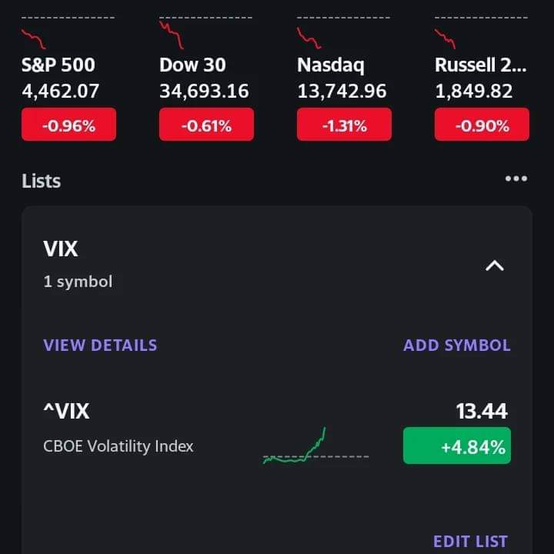
Task: Collapse the VIX list with the chevron
Action: 495,265
